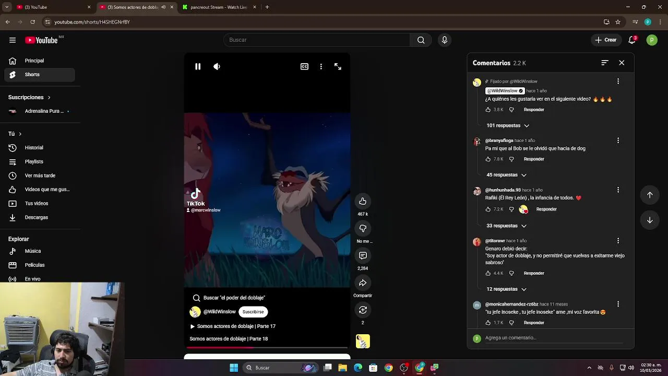Open Somos actores de doblaje Parte 17
The height and width of the screenshot is (376, 668).
[233, 326]
